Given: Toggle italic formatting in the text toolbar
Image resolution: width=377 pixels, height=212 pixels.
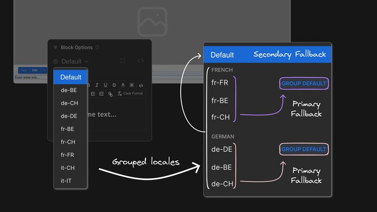Looking at the screenshot, I should [97, 85].
